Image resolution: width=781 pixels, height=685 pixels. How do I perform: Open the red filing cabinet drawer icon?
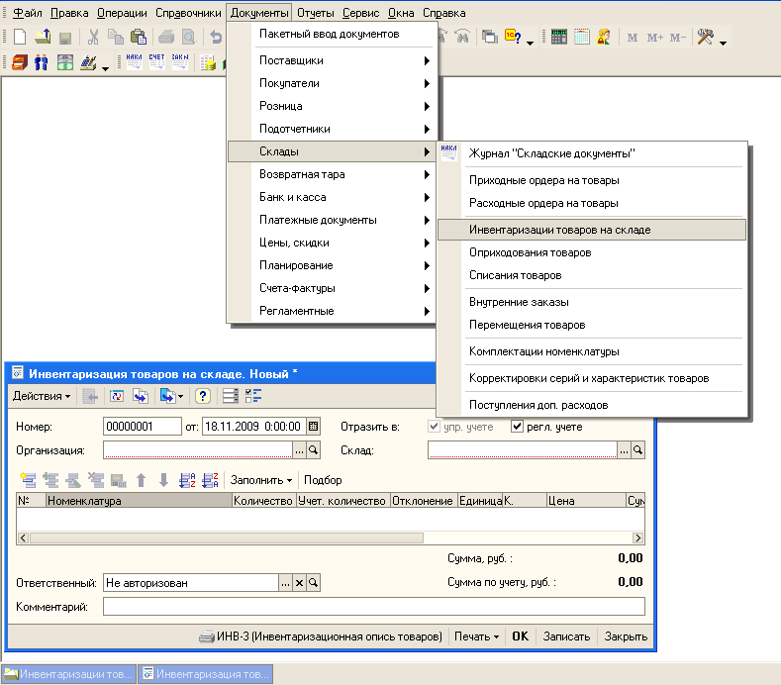click(20, 62)
